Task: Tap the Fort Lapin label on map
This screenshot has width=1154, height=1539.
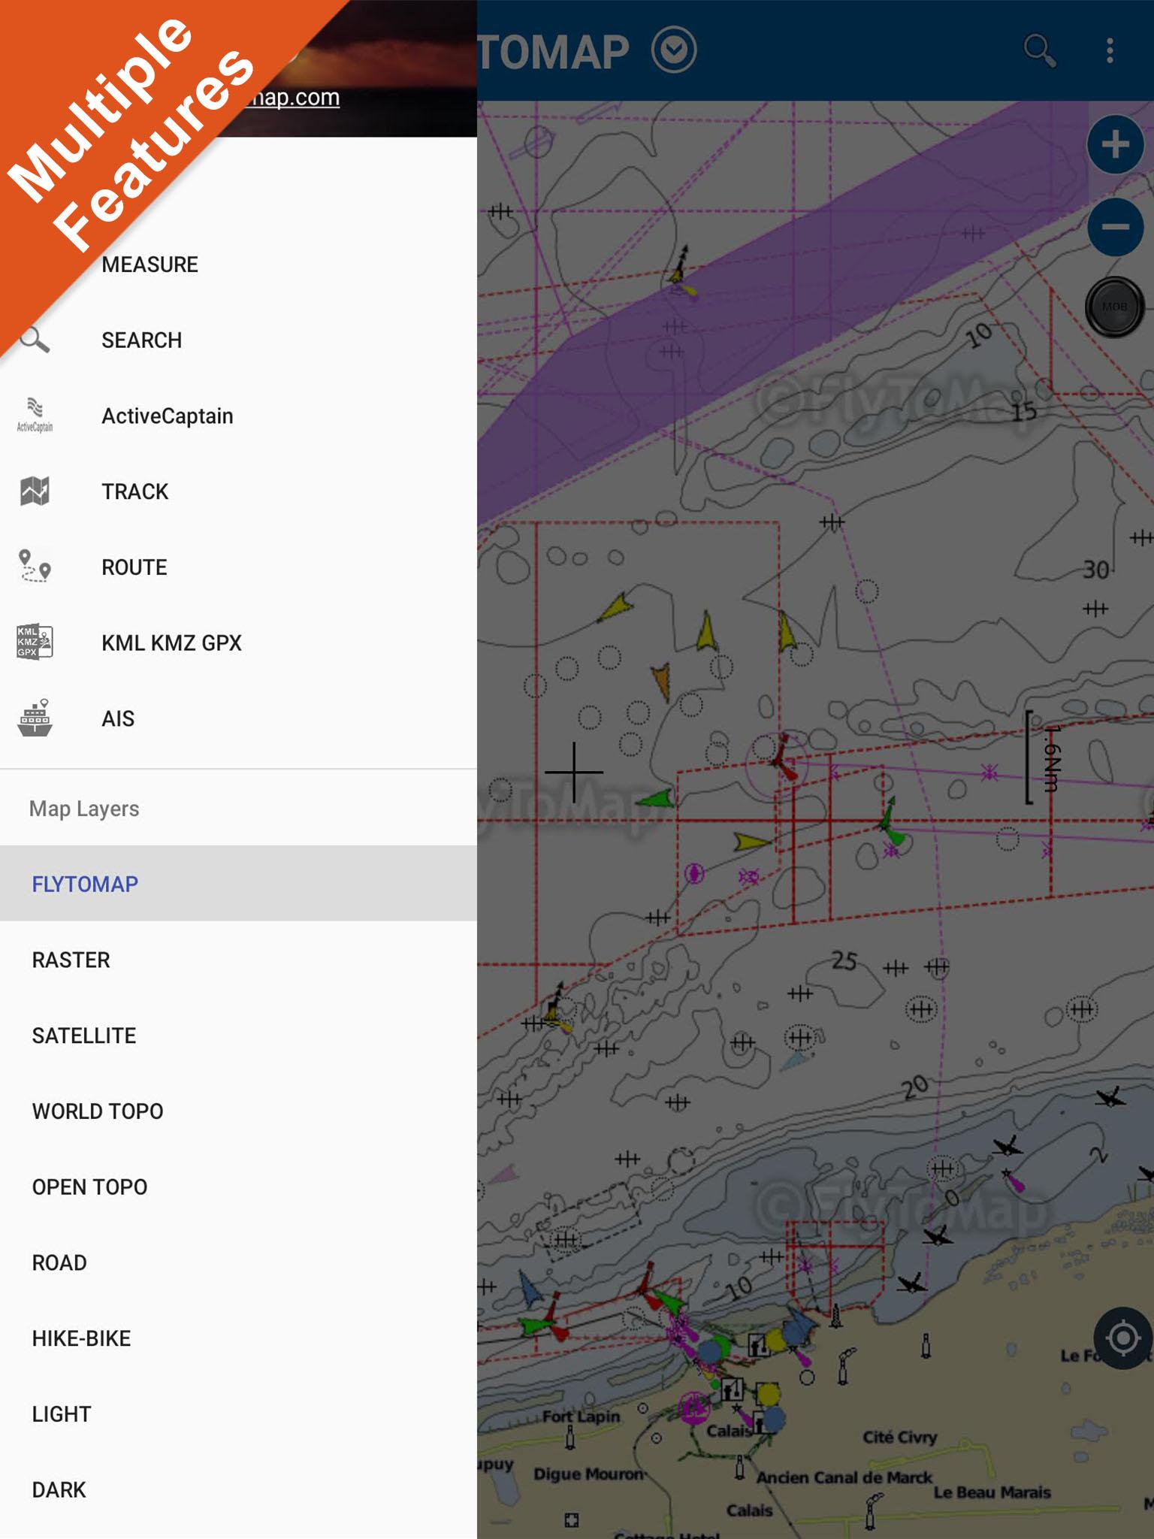Action: point(582,1417)
